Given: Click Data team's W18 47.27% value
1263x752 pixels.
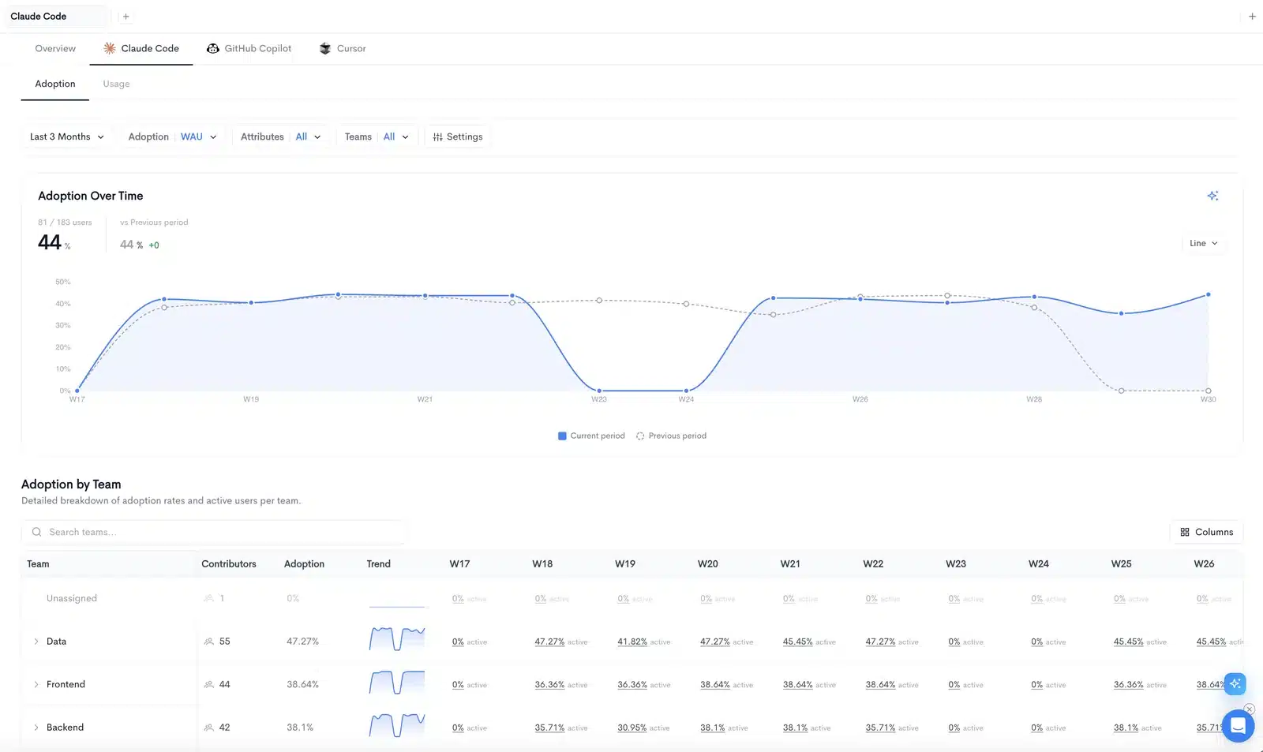Looking at the screenshot, I should [x=549, y=642].
